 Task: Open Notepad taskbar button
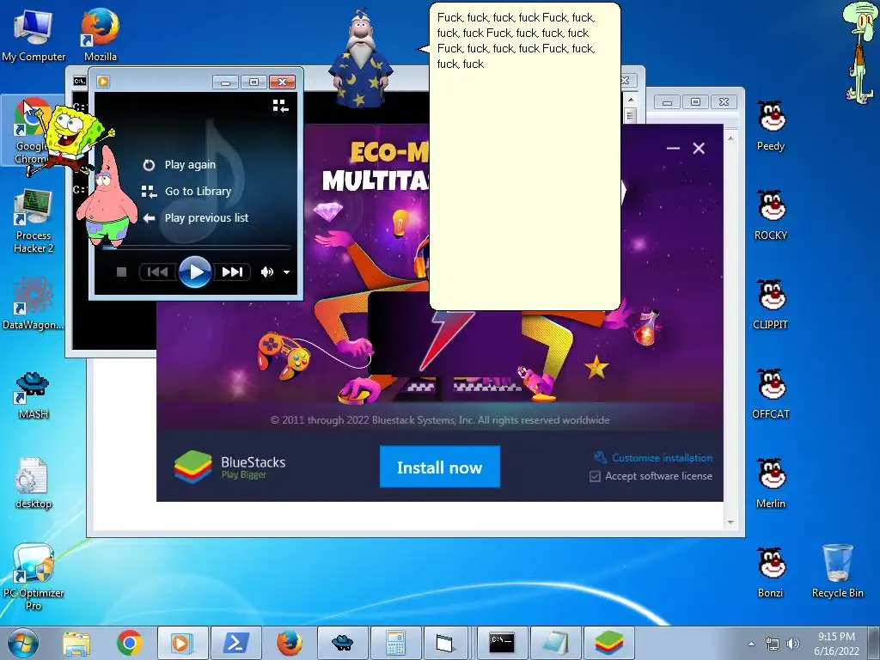click(x=556, y=643)
